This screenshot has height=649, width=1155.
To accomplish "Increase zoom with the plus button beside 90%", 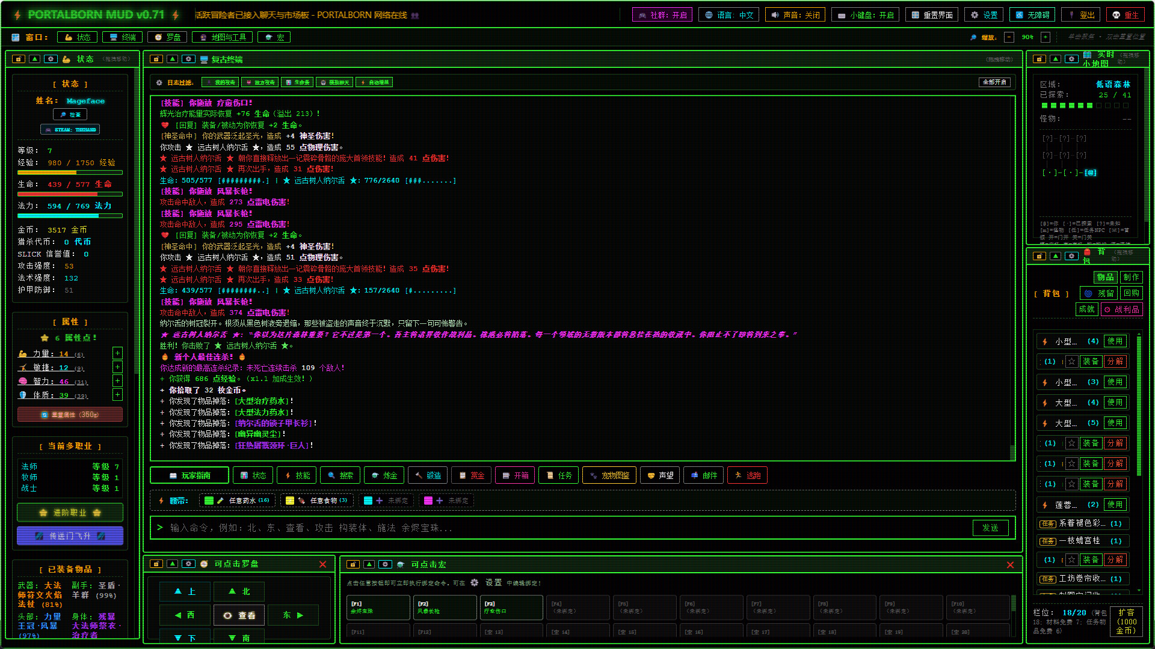I will click(1046, 37).
